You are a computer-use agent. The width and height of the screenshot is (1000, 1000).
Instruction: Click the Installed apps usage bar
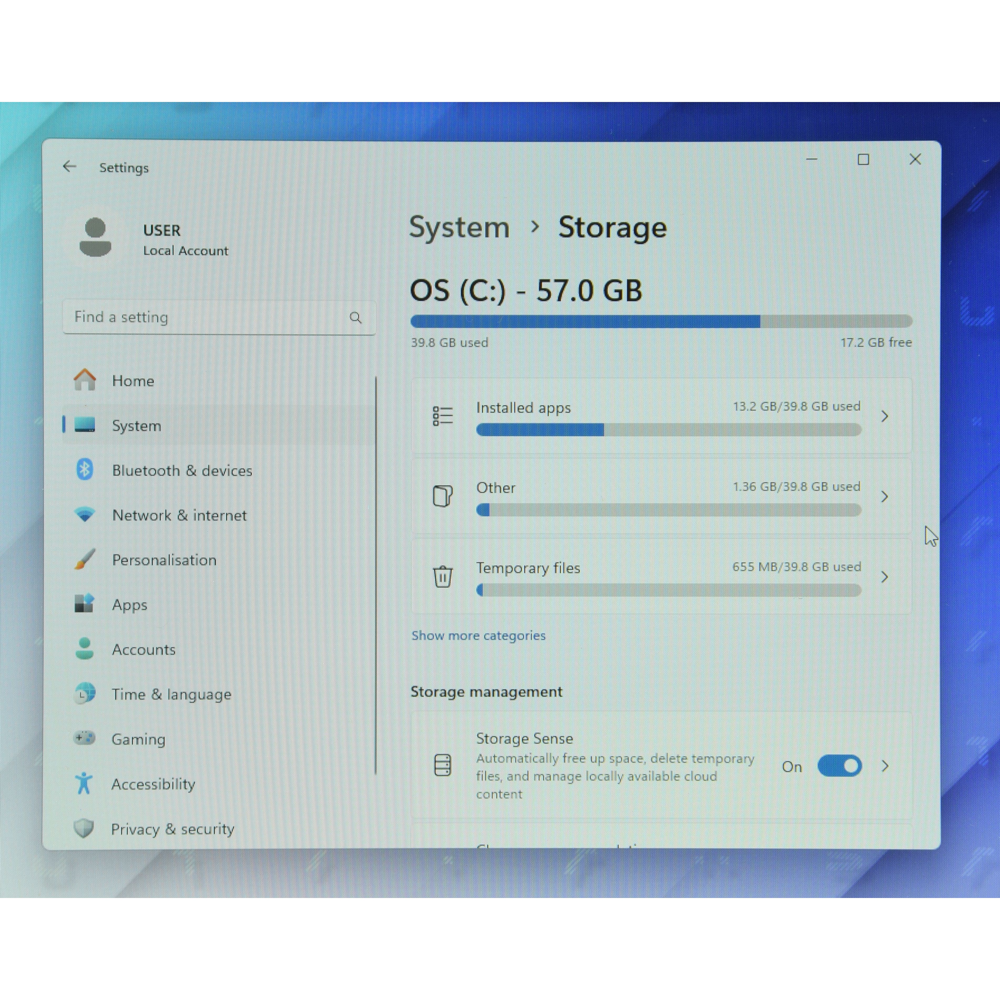coord(669,430)
